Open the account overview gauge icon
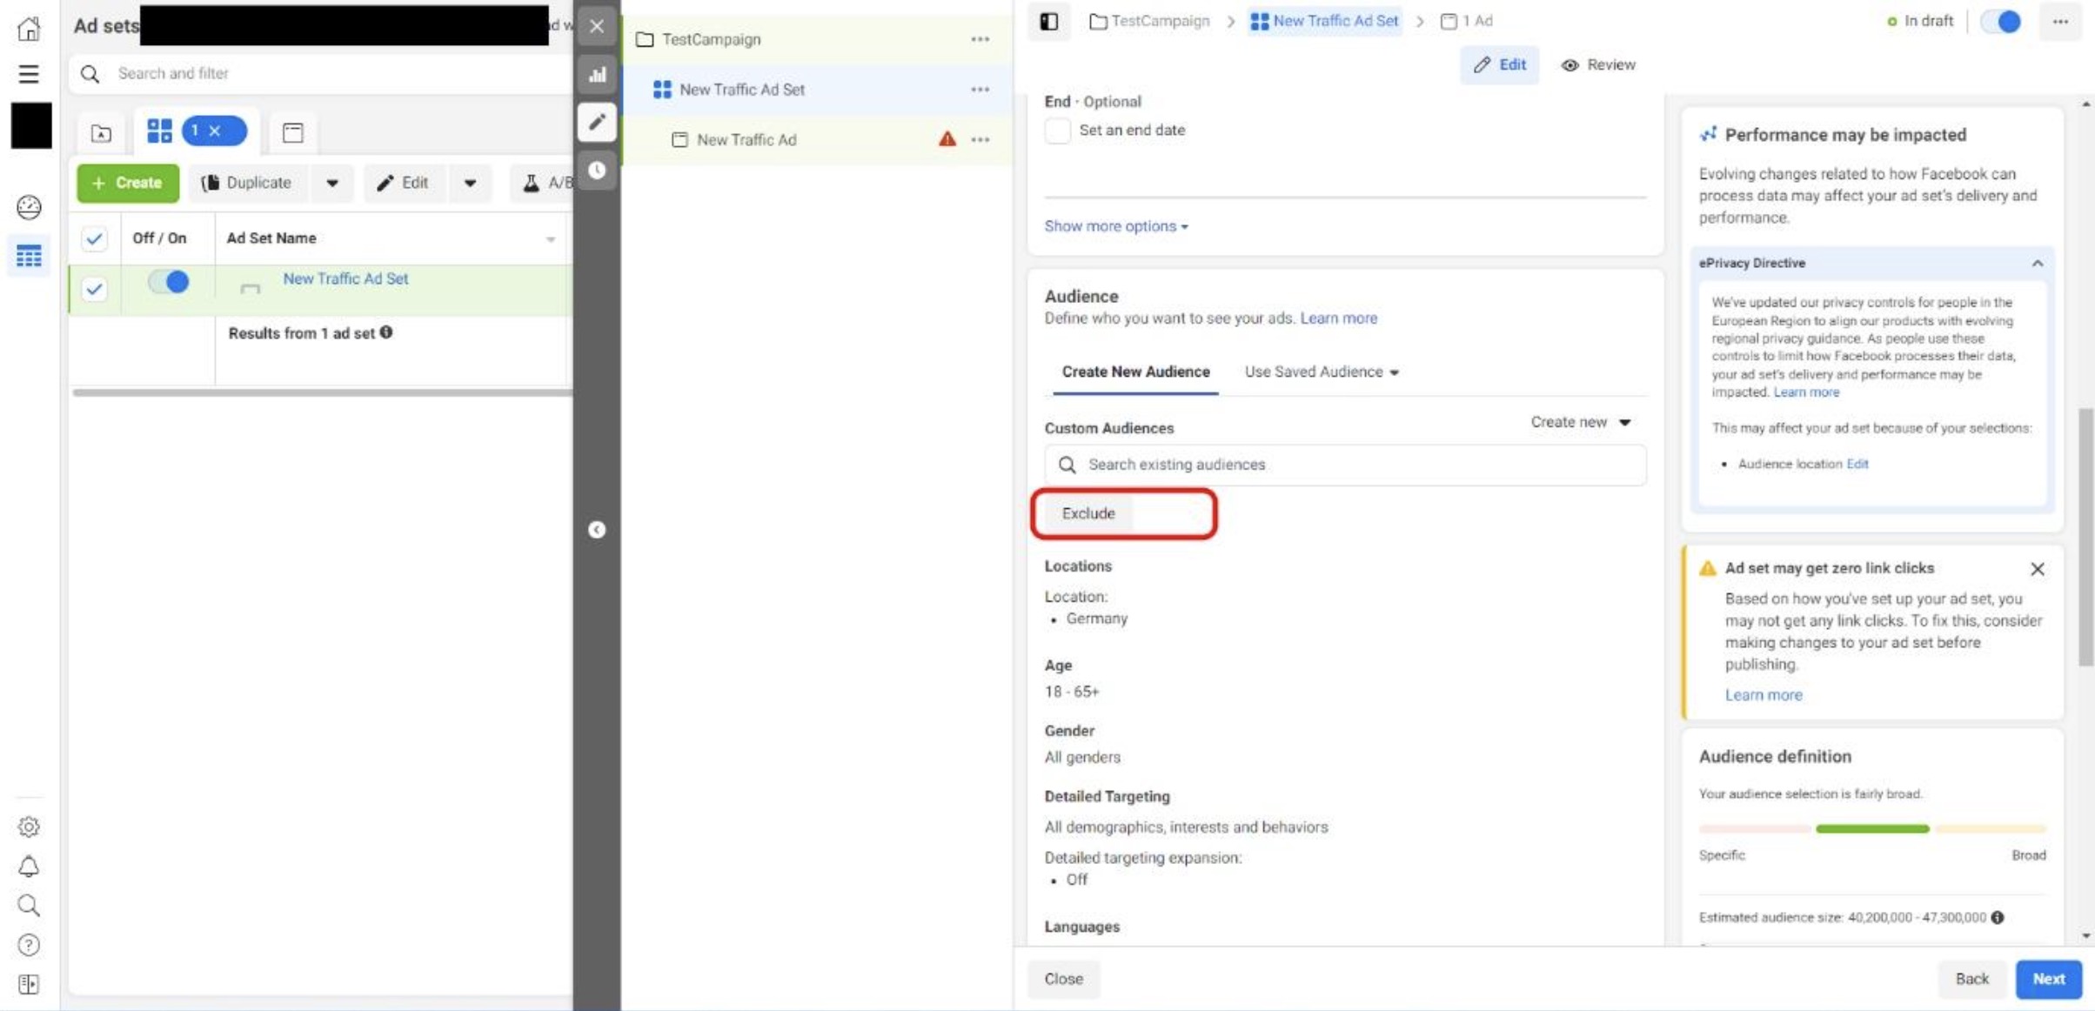Image resolution: width=2095 pixels, height=1011 pixels. click(29, 207)
